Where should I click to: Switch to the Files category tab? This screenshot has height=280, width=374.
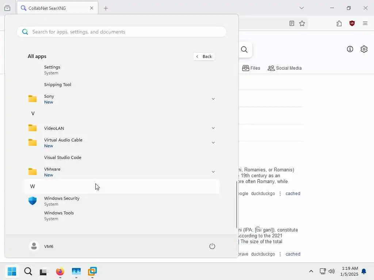click(x=251, y=68)
